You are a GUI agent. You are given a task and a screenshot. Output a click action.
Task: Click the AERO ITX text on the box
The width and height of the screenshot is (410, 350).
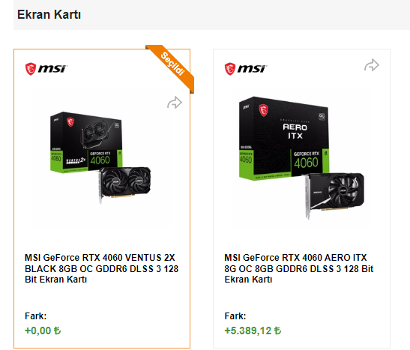pos(295,131)
